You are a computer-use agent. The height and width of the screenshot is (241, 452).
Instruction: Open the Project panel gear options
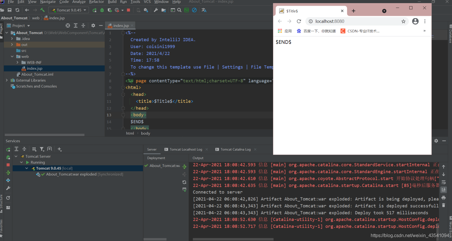[x=93, y=26]
